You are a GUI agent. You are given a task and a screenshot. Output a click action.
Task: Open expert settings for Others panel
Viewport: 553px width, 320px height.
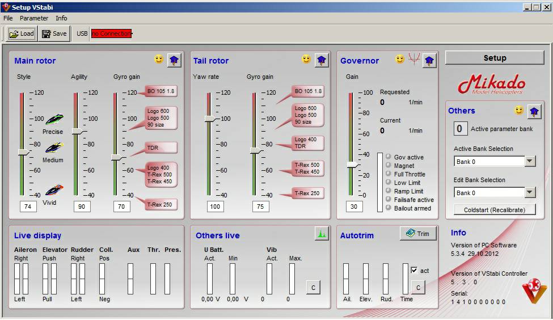[x=534, y=111]
